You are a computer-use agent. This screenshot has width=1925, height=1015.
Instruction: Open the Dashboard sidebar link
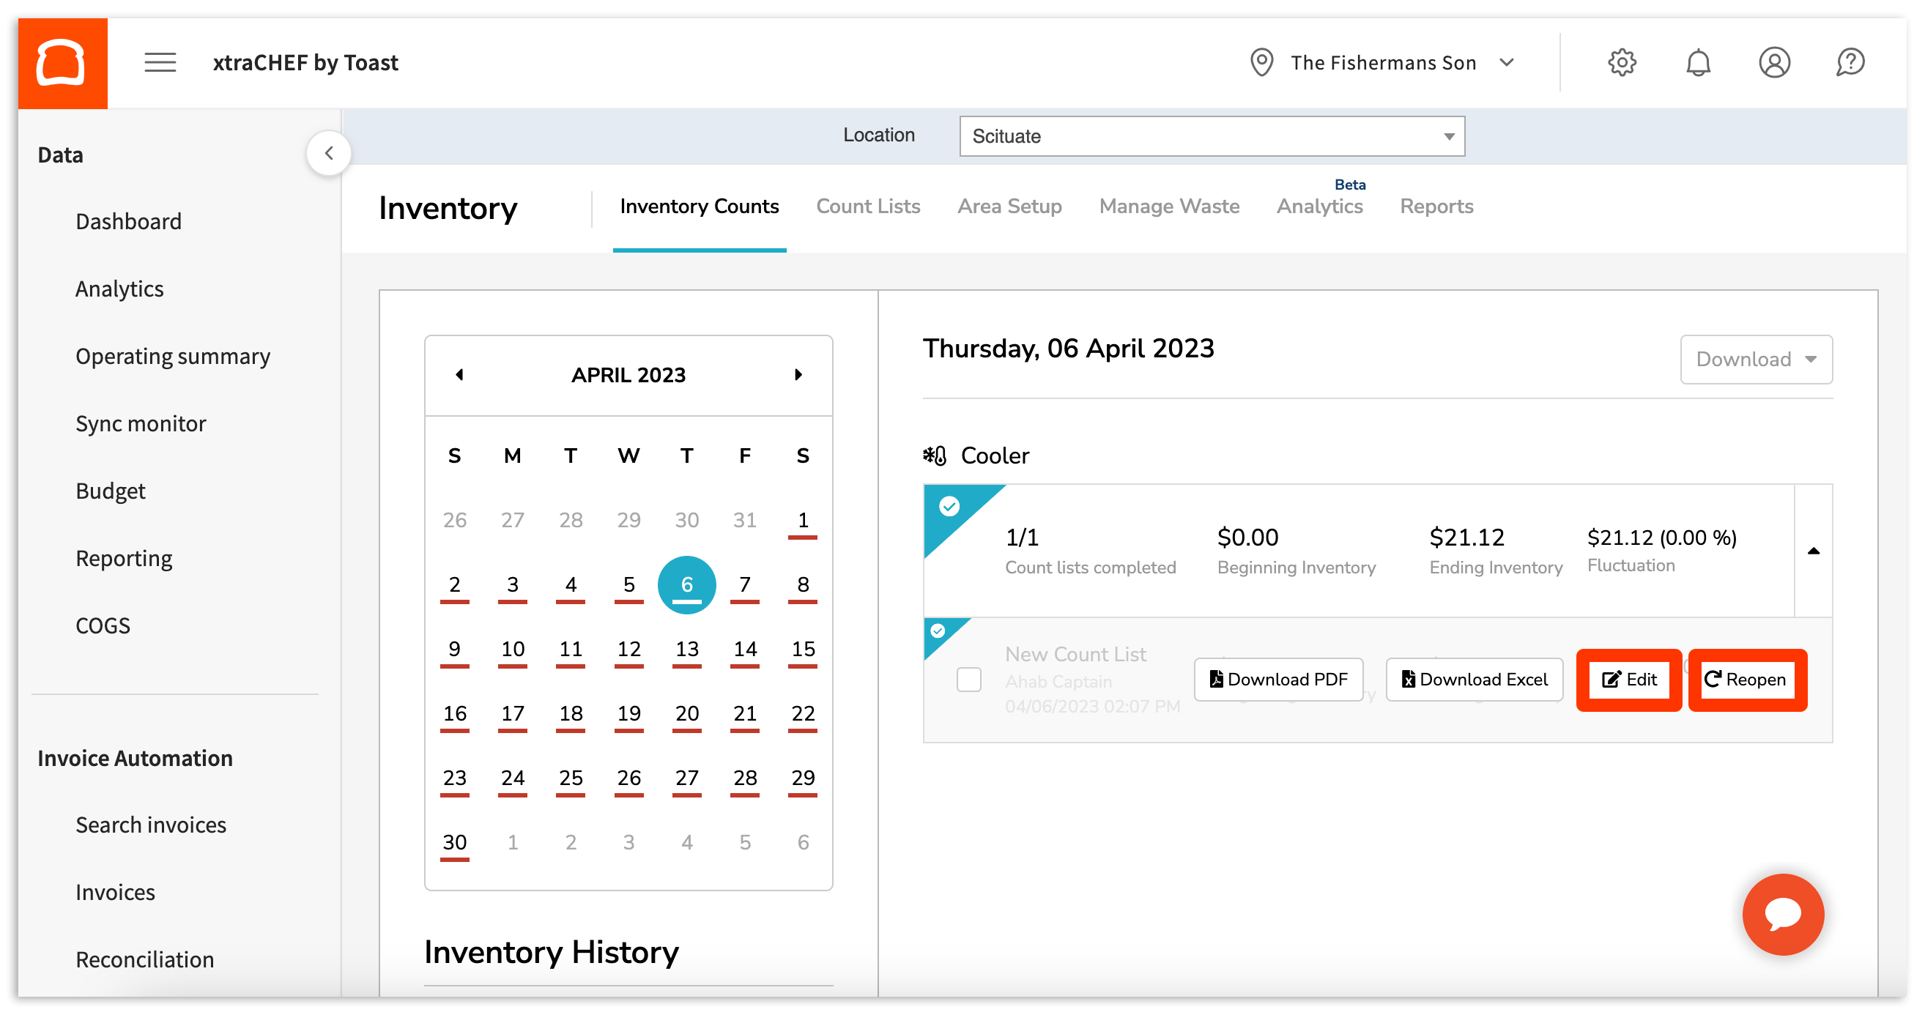tap(128, 220)
